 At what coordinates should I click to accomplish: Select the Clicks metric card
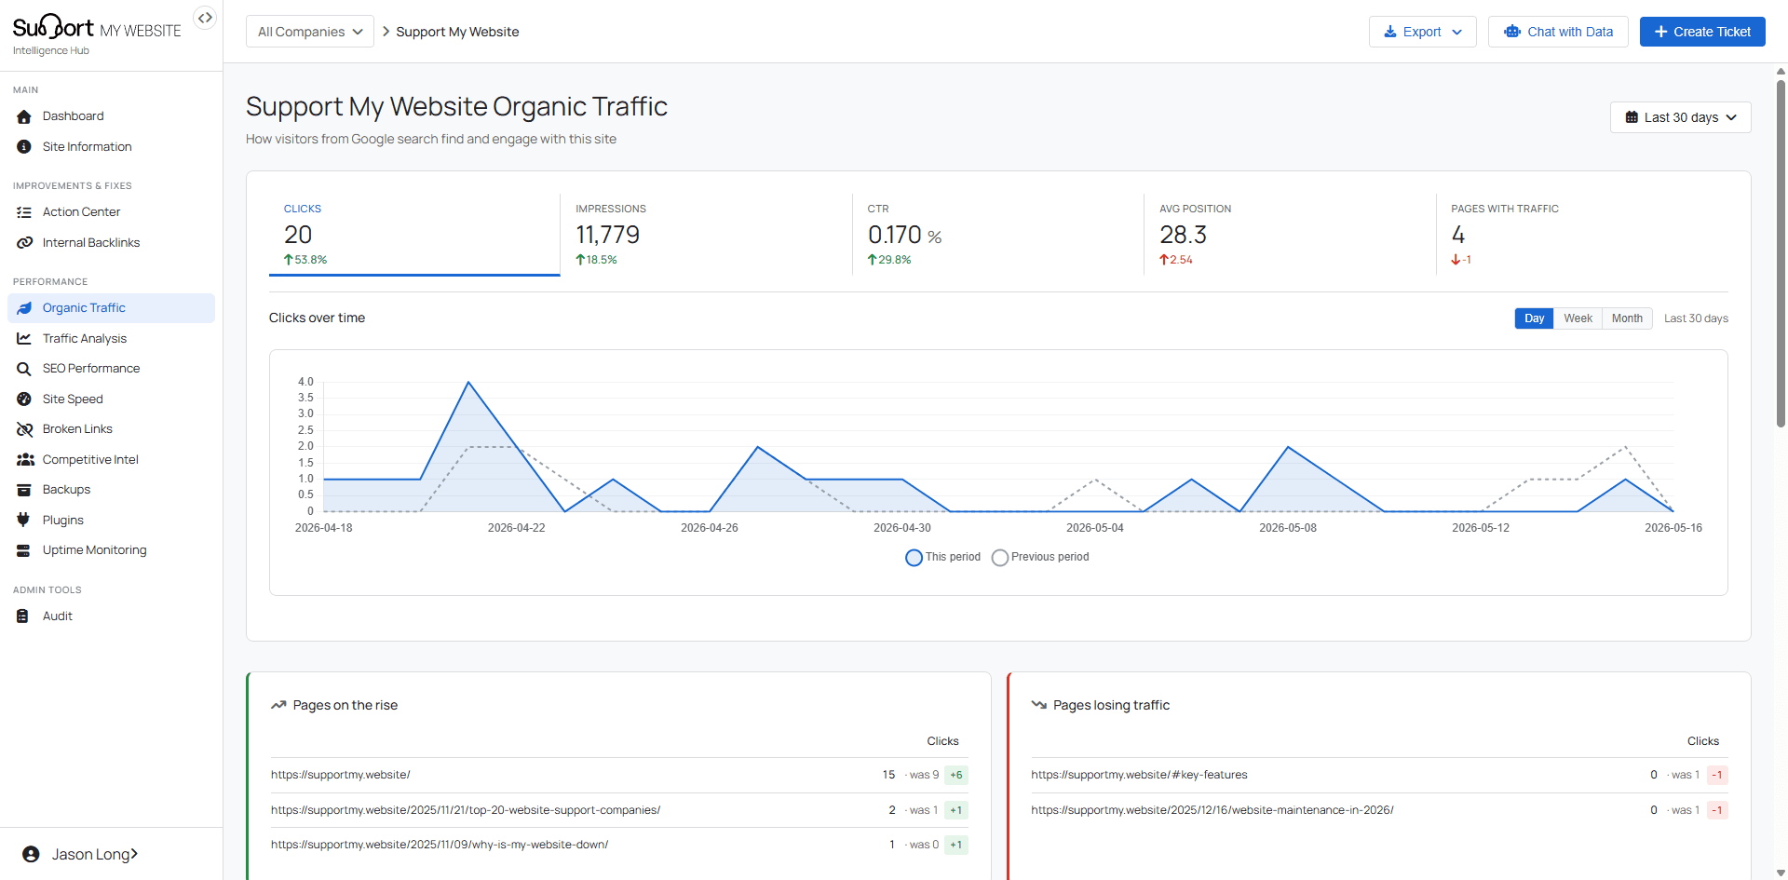414,235
